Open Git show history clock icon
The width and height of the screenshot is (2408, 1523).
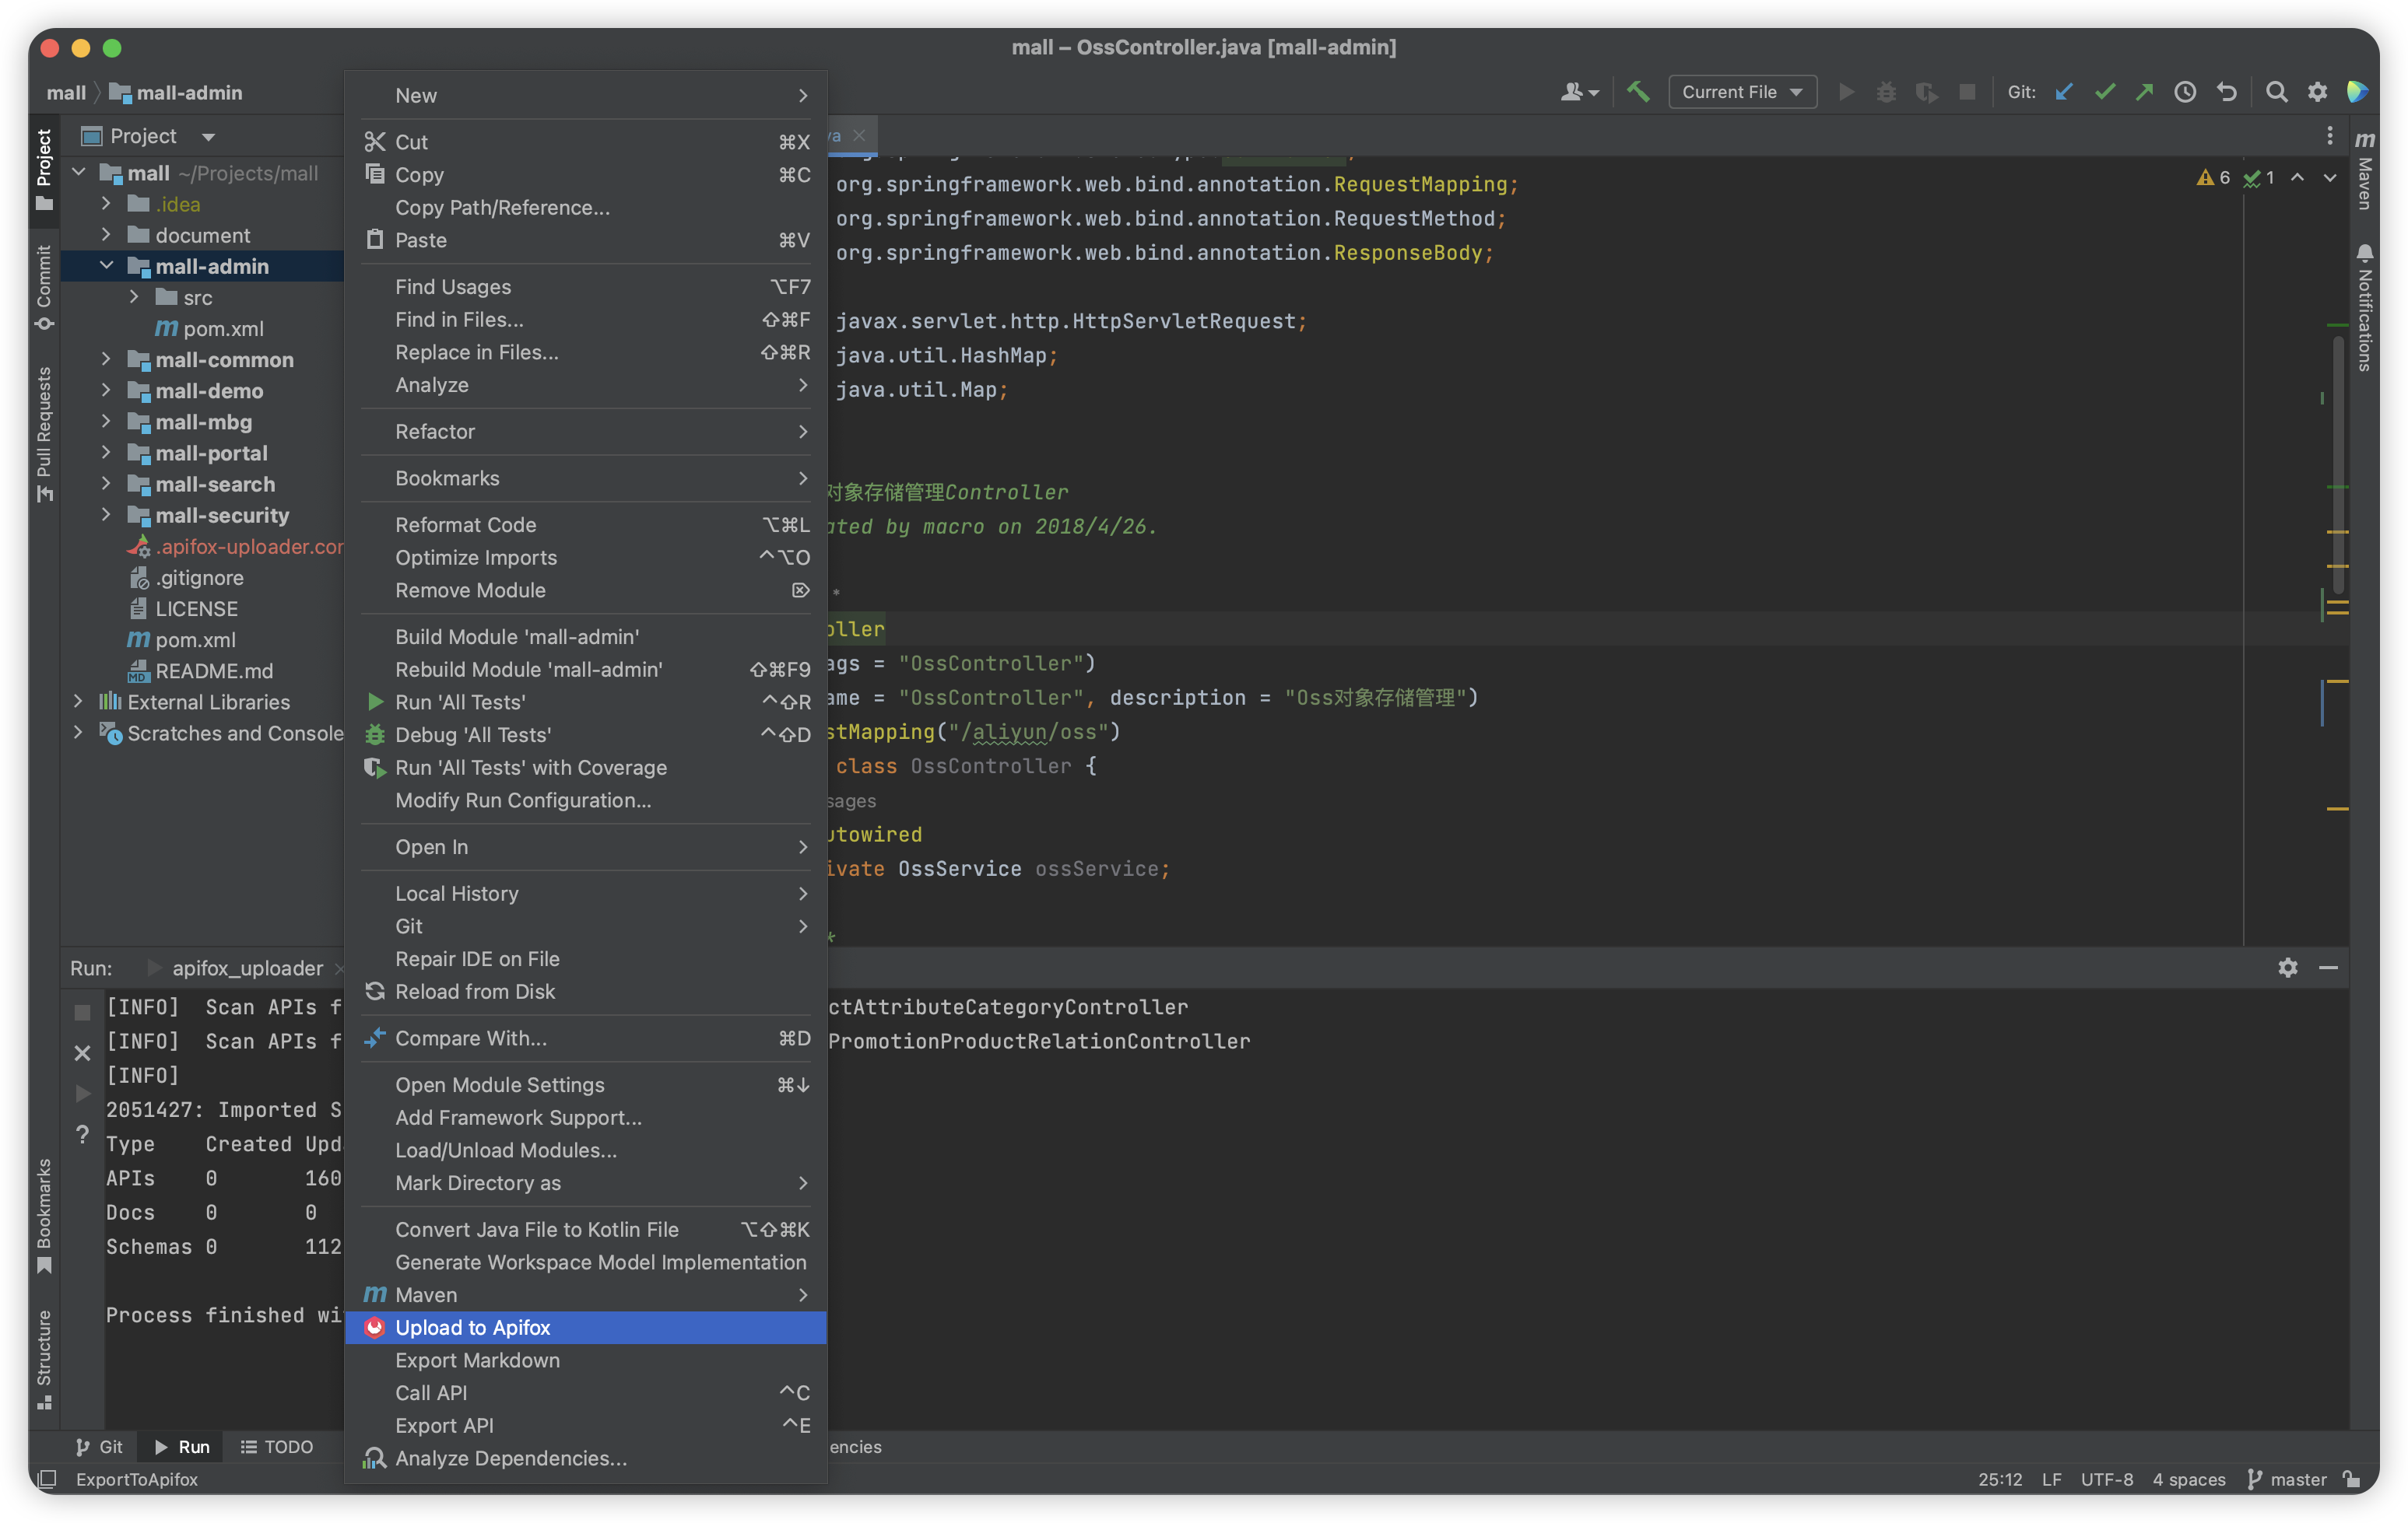[2186, 92]
